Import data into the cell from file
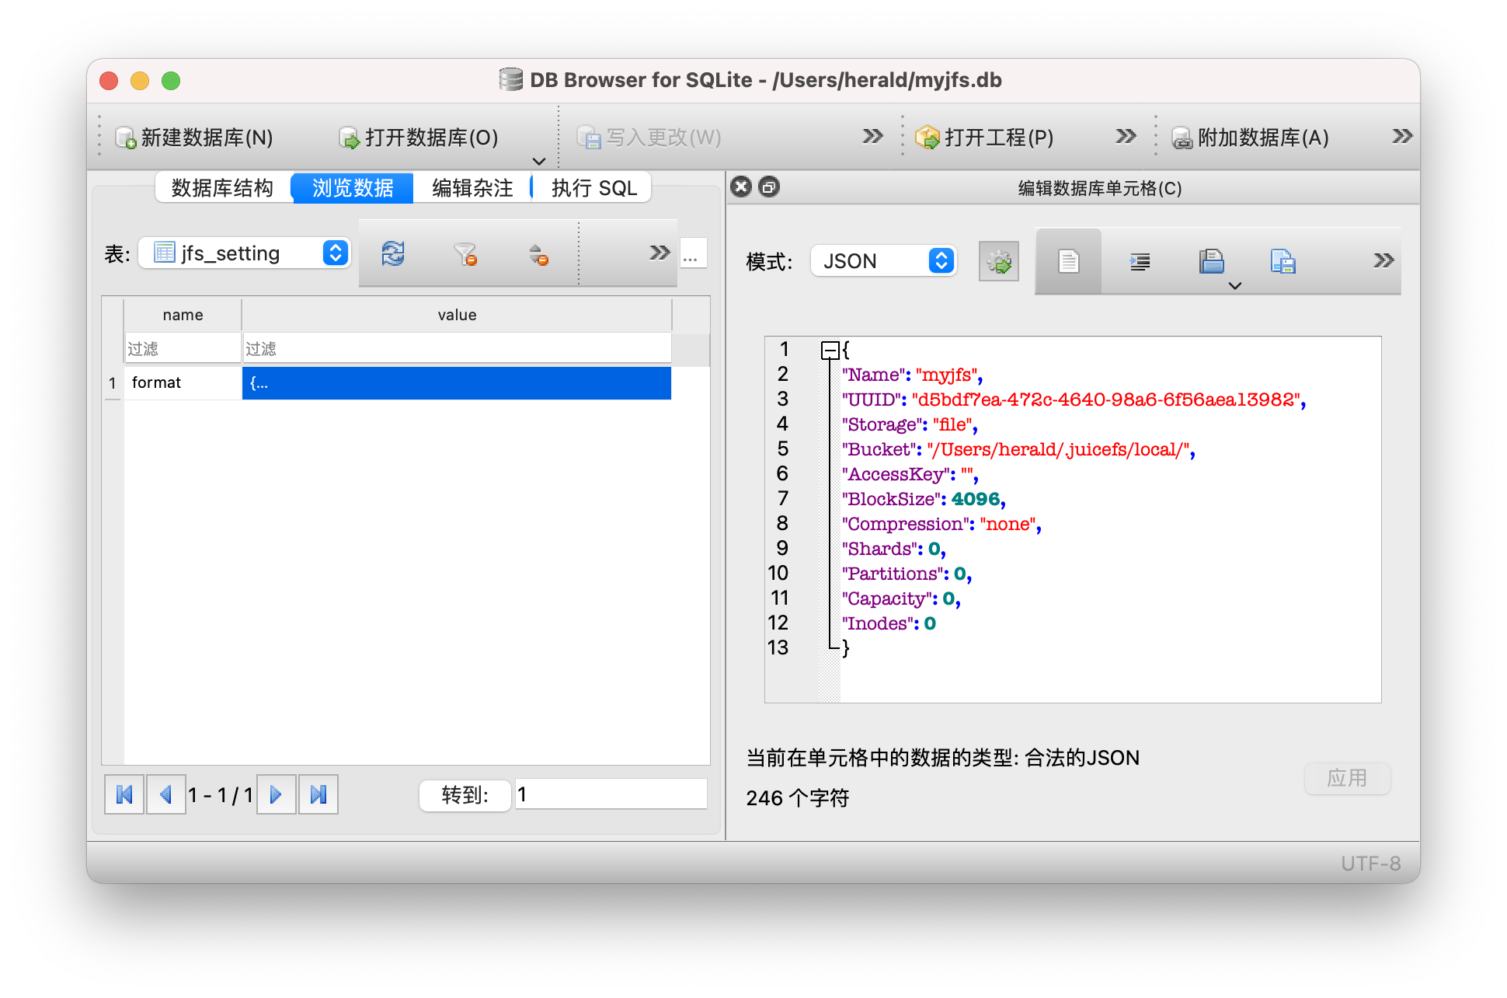The height and width of the screenshot is (998, 1507). point(1213,261)
